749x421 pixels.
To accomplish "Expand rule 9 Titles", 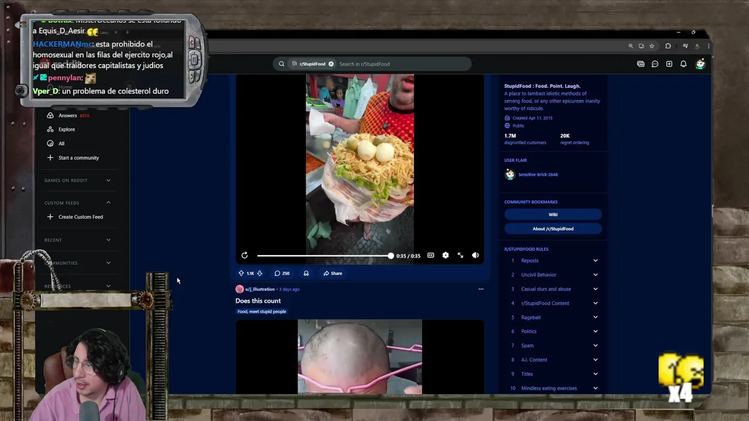I will click(553, 374).
